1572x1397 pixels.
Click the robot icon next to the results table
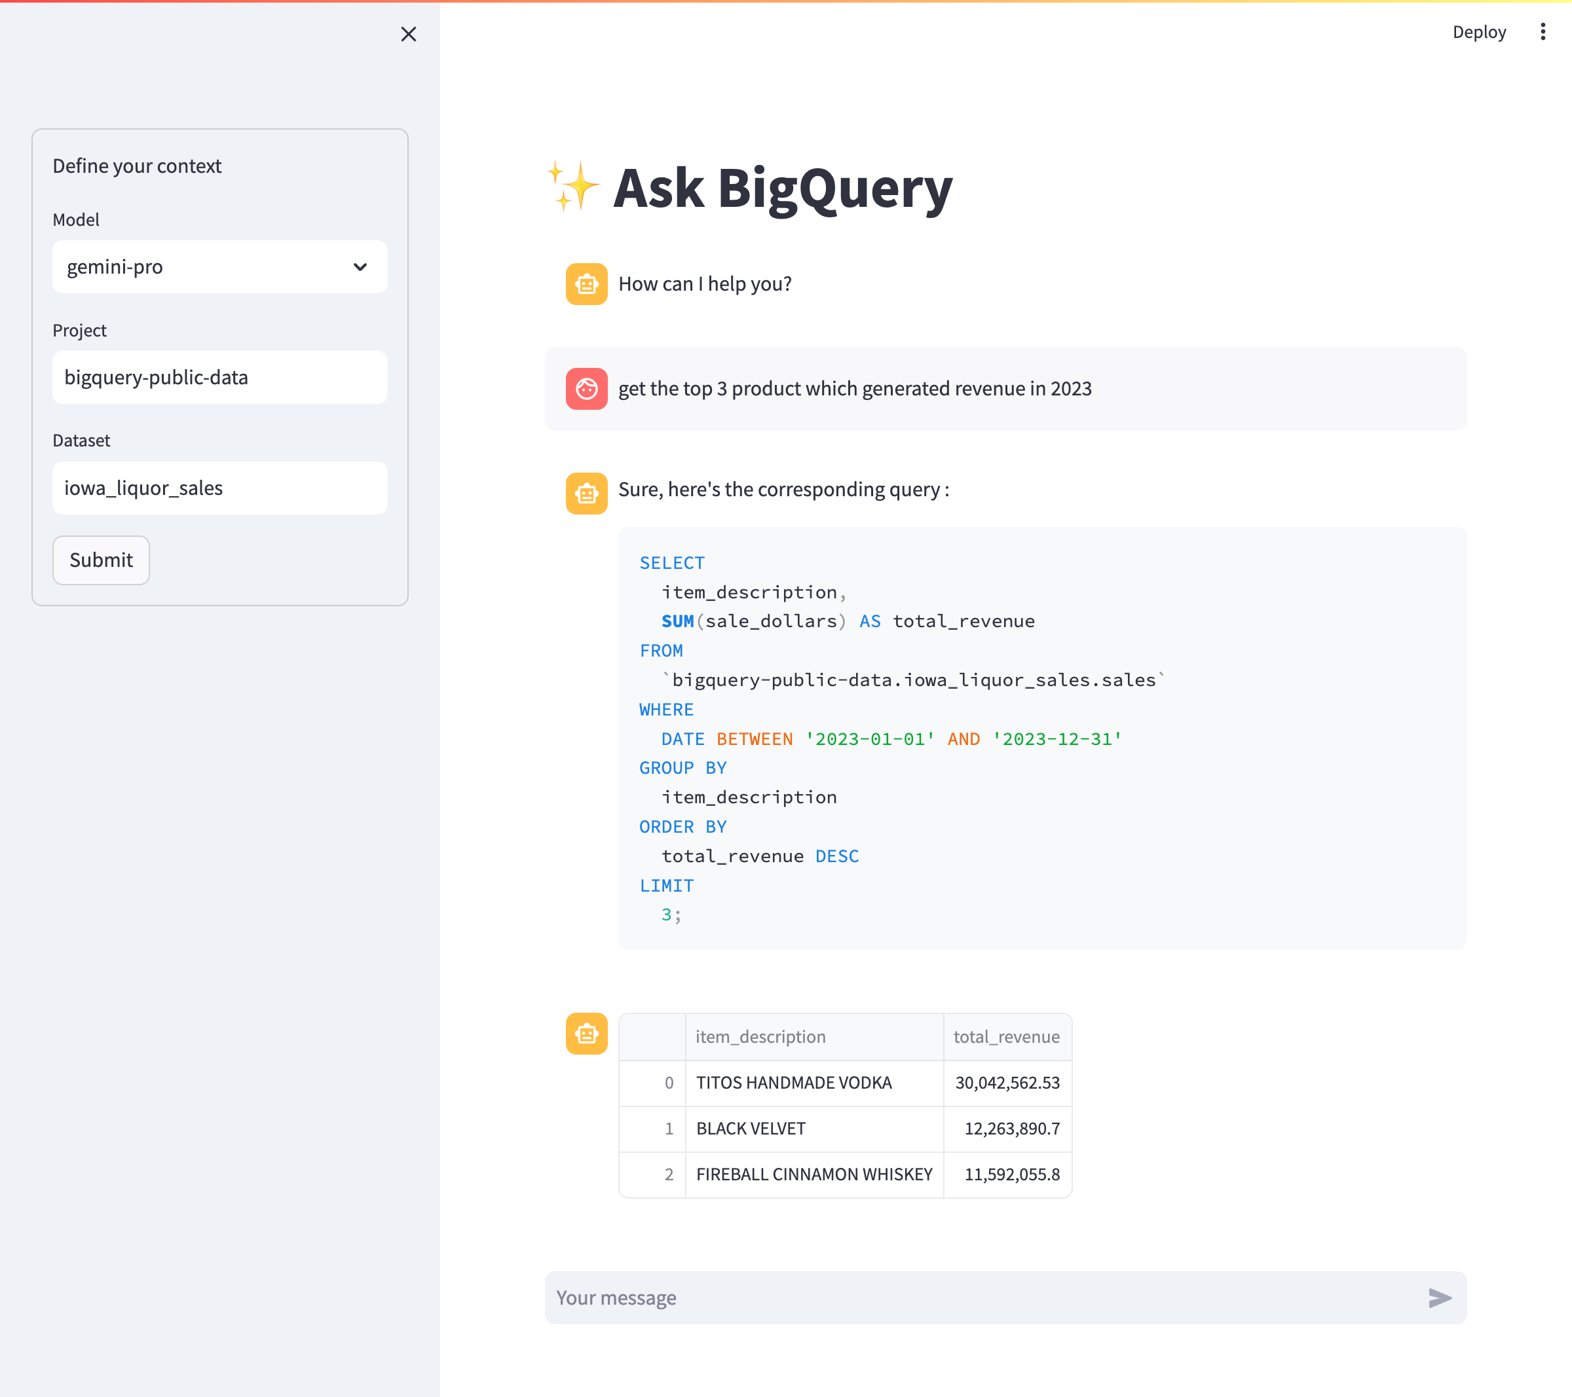586,1034
